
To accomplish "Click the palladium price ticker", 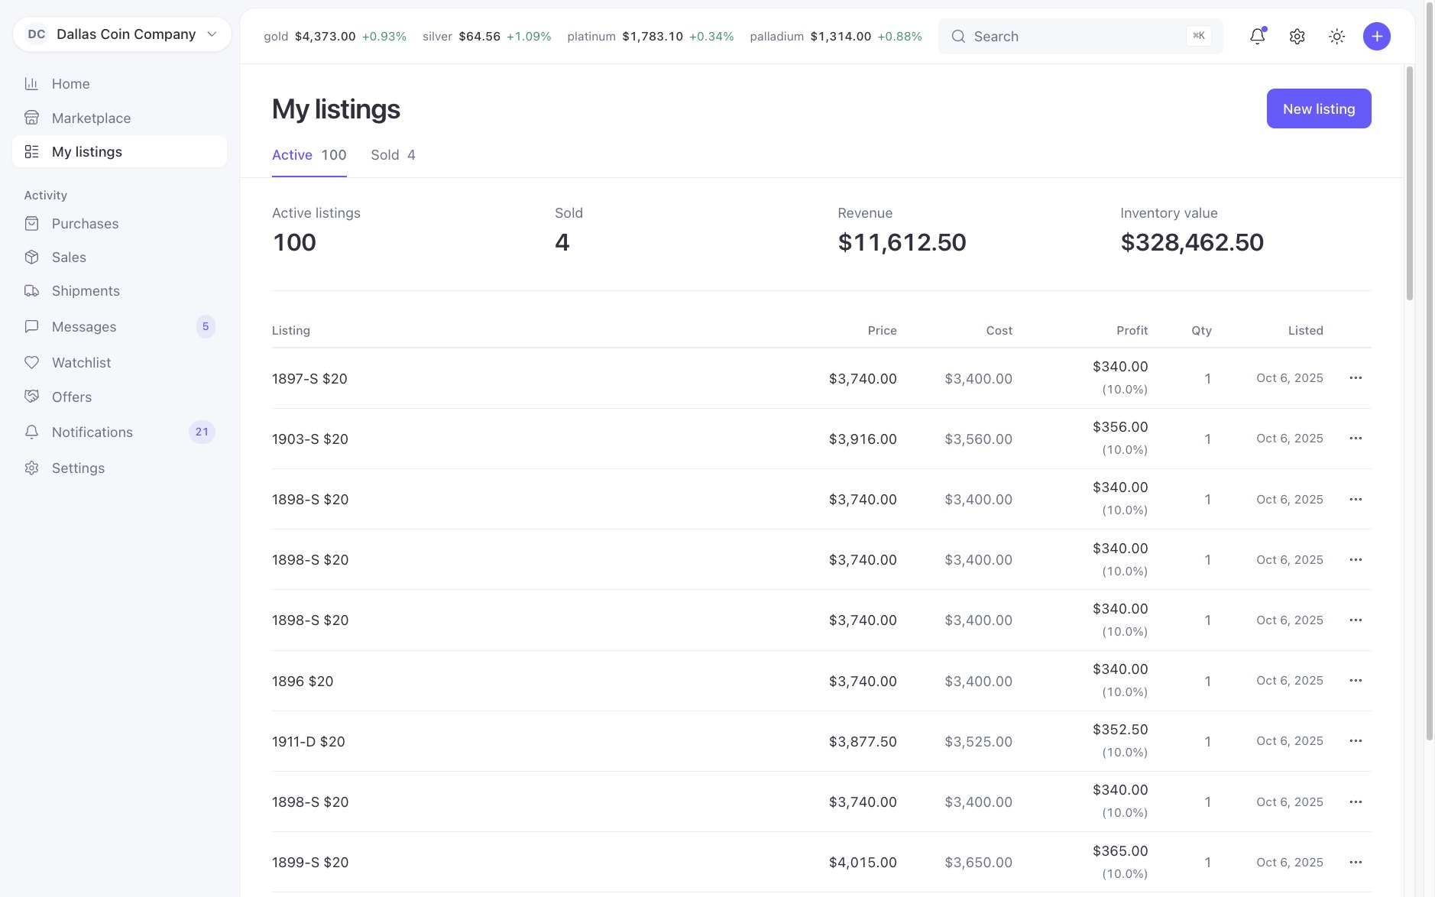I will [x=836, y=36].
